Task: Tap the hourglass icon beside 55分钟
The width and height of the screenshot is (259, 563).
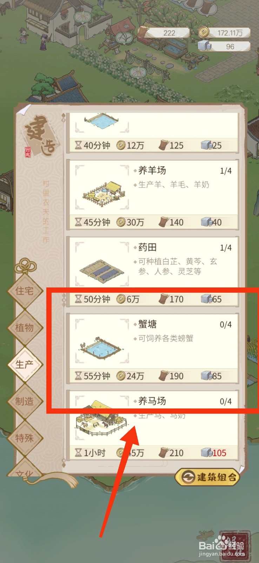Action: point(78,376)
